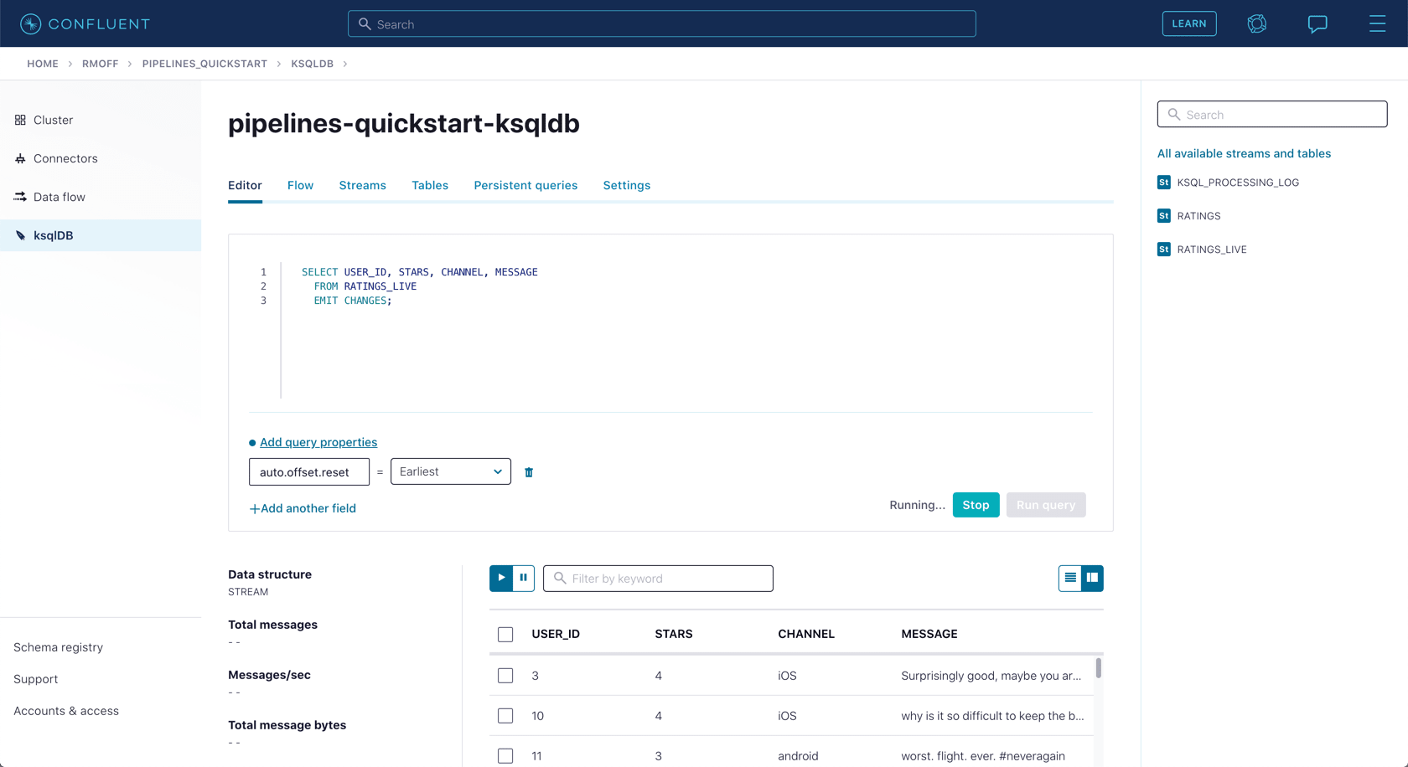The image size is (1408, 767).
Task: Open Schema registry in sidebar
Action: tap(58, 647)
